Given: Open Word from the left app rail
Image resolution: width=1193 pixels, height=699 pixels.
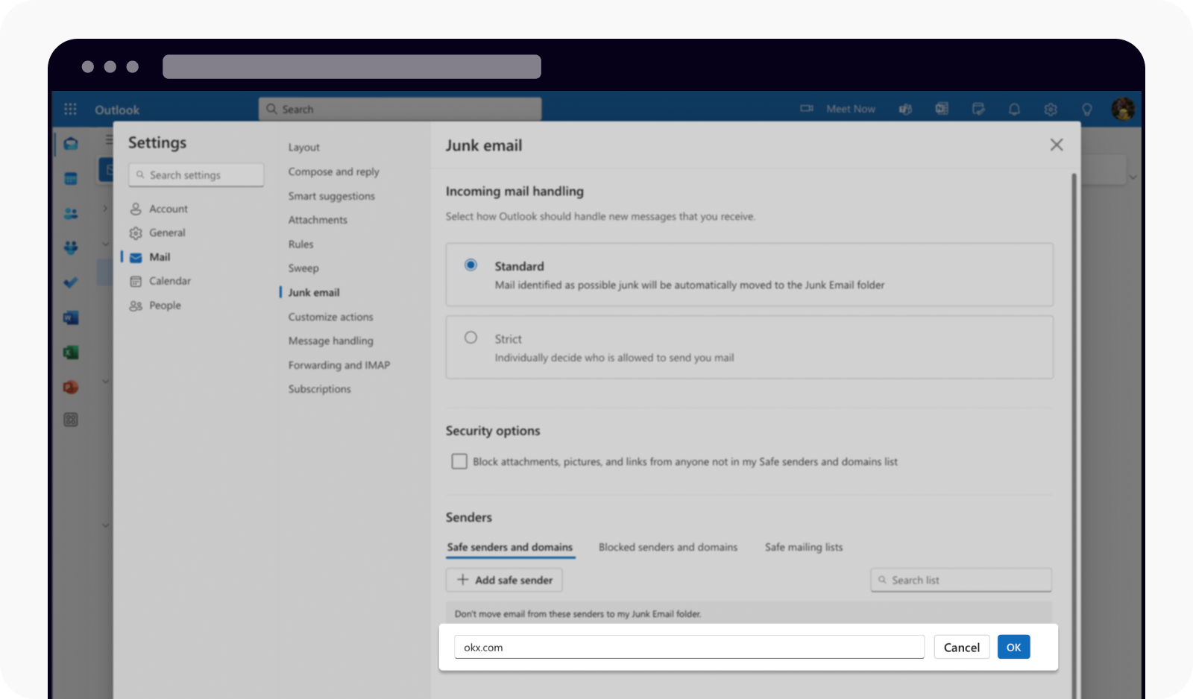Looking at the screenshot, I should pos(70,317).
